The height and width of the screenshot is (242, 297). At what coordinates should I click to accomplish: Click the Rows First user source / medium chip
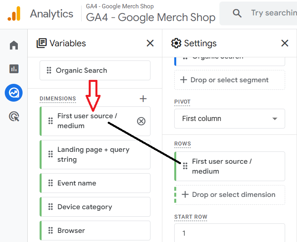coord(230,166)
